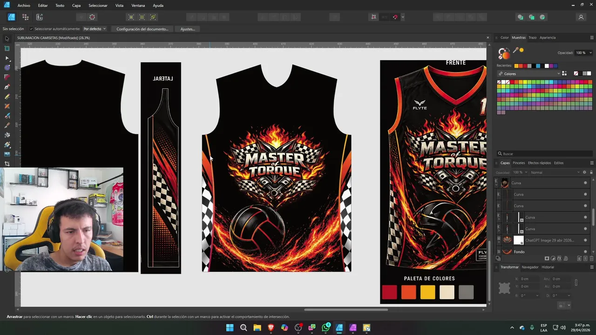Click the Ajustes button
The image size is (596, 335).
coord(188,29)
